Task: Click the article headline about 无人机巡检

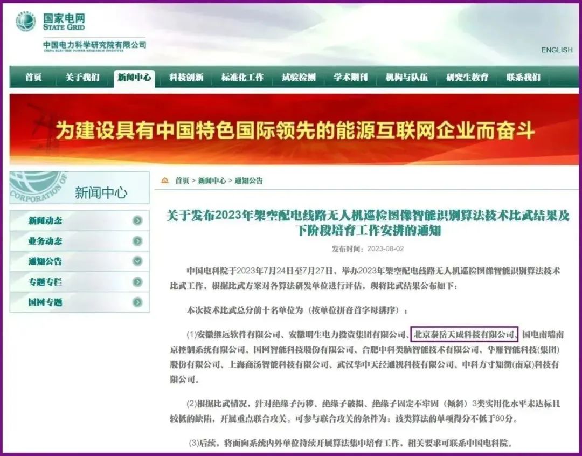Action: point(368,223)
